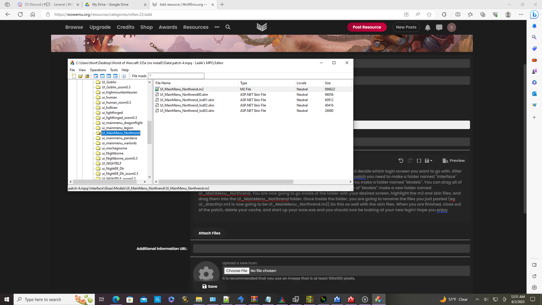The image size is (542, 305).
Task: Open the user avatar S menu
Action: click(x=451, y=27)
